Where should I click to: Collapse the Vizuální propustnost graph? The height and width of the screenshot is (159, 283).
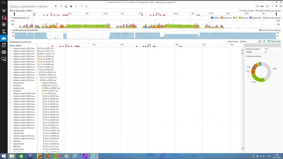point(10,30)
